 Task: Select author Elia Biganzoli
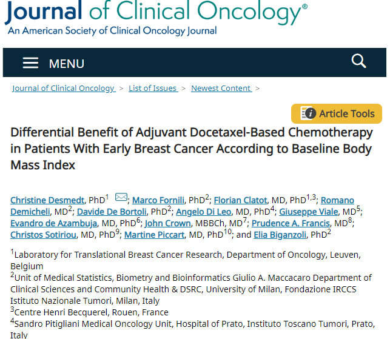pos(280,235)
